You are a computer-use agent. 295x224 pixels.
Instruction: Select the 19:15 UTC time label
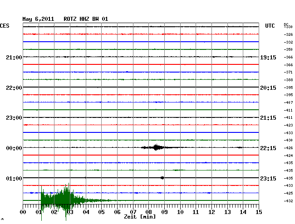(x=268, y=58)
